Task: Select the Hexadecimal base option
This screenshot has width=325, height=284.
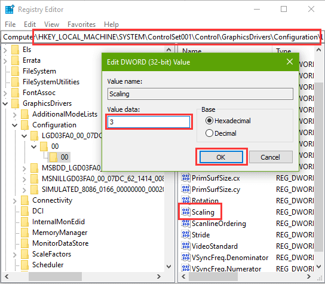Action: [x=228, y=121]
